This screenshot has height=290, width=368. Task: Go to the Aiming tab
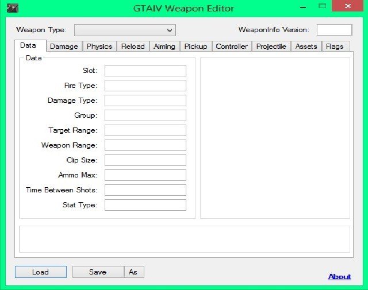pos(164,47)
